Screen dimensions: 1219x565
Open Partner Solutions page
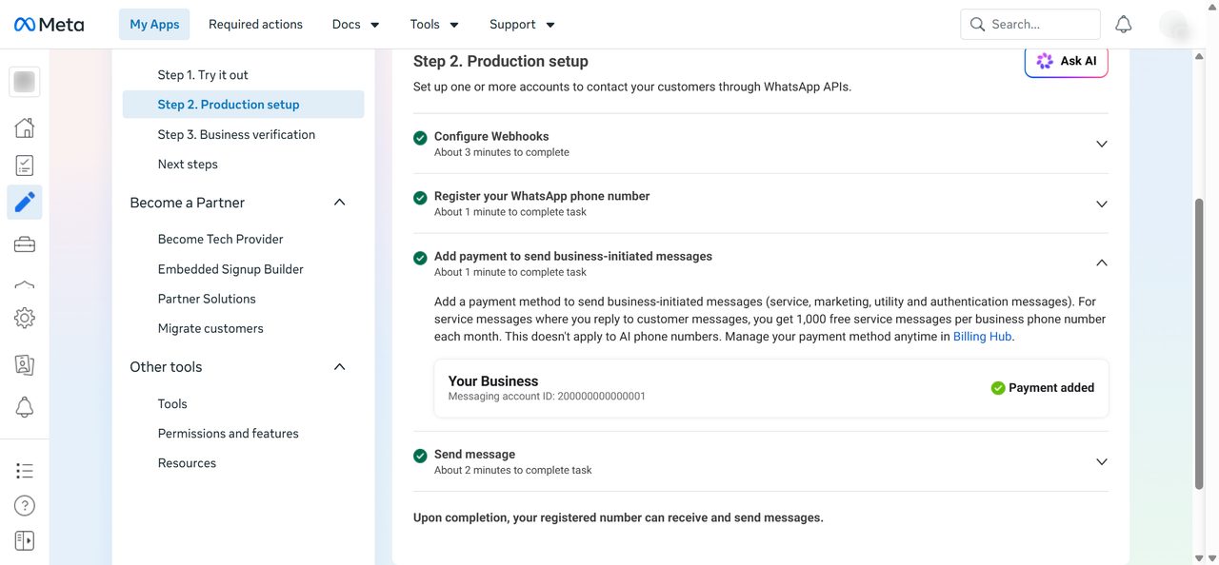[207, 299]
